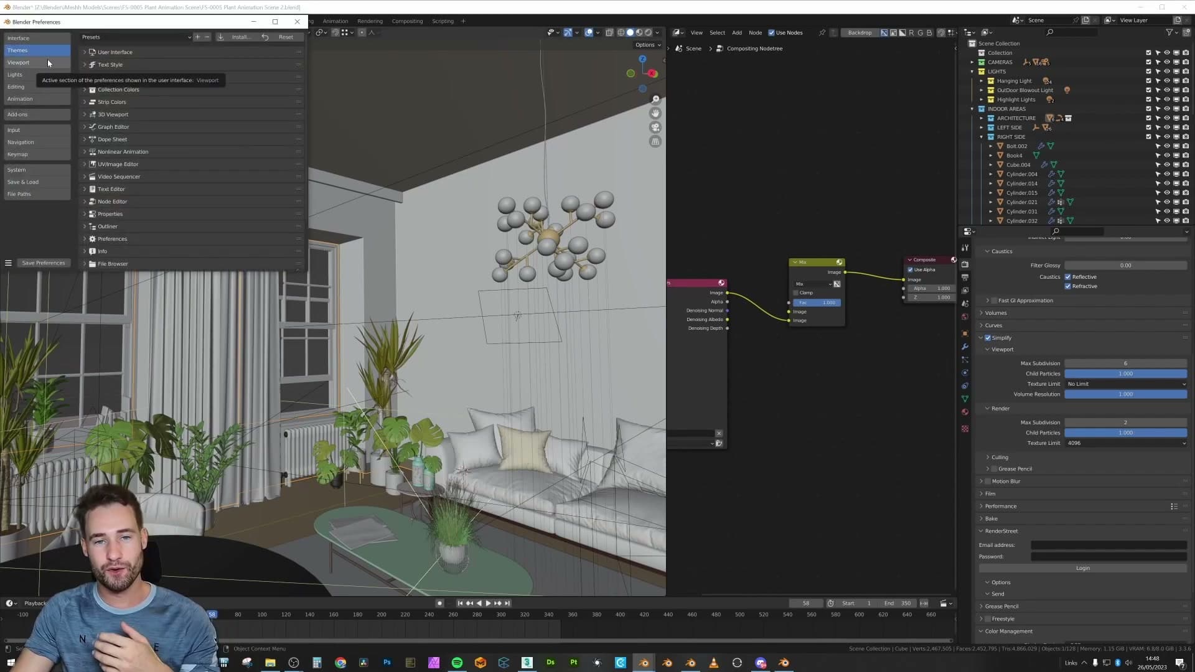Open the Add-ons preferences section
The height and width of the screenshot is (672, 1195).
click(37, 114)
